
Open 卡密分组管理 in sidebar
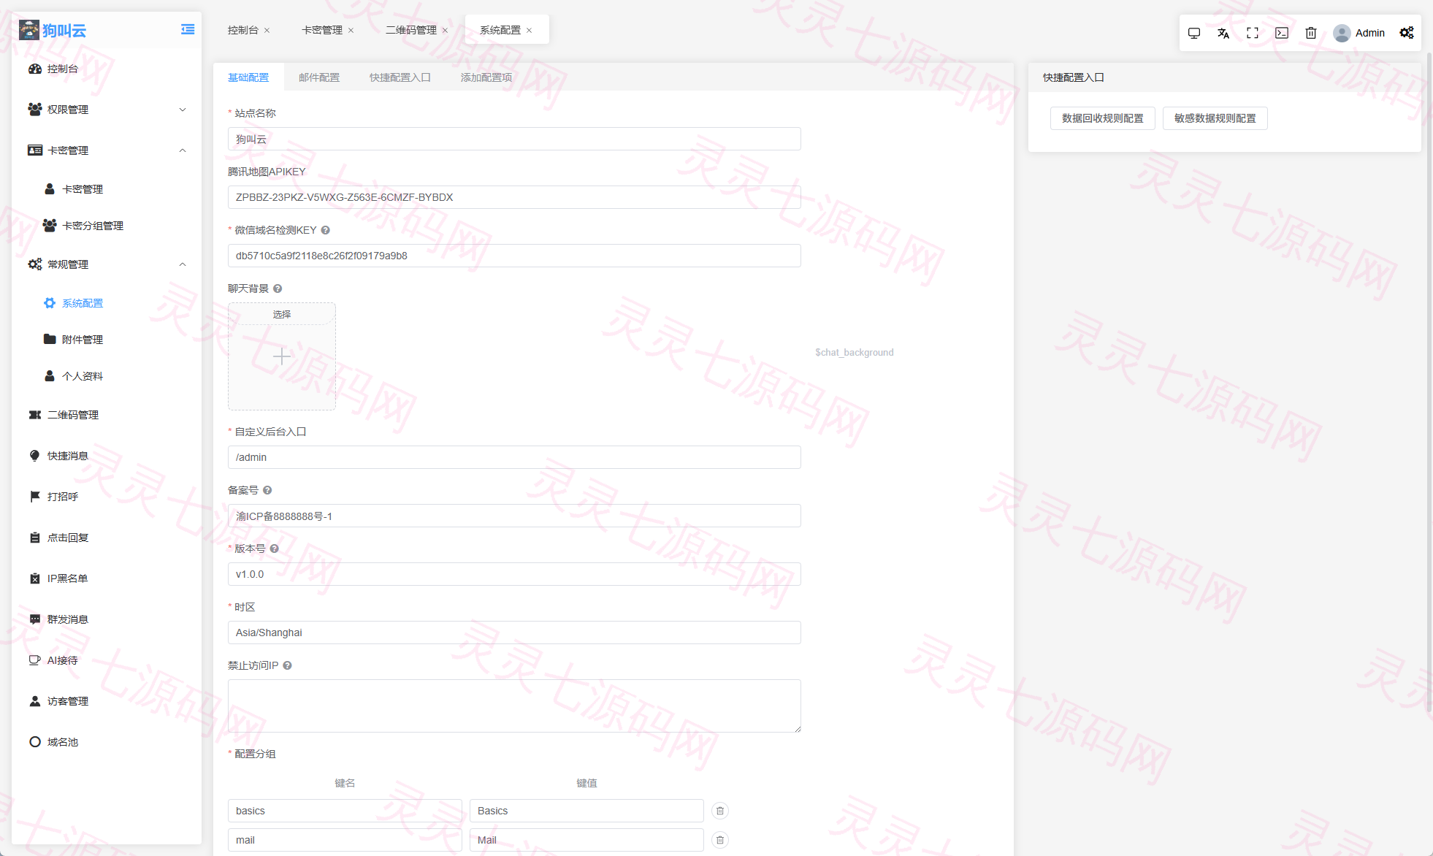click(107, 226)
